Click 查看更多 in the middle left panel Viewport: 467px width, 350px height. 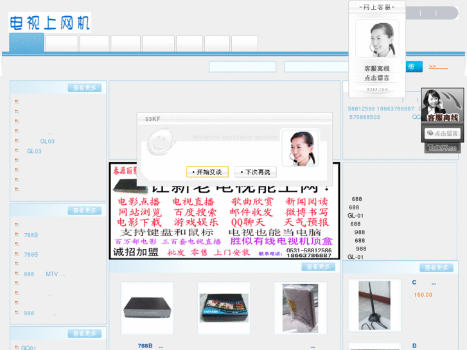pyautogui.click(x=85, y=211)
